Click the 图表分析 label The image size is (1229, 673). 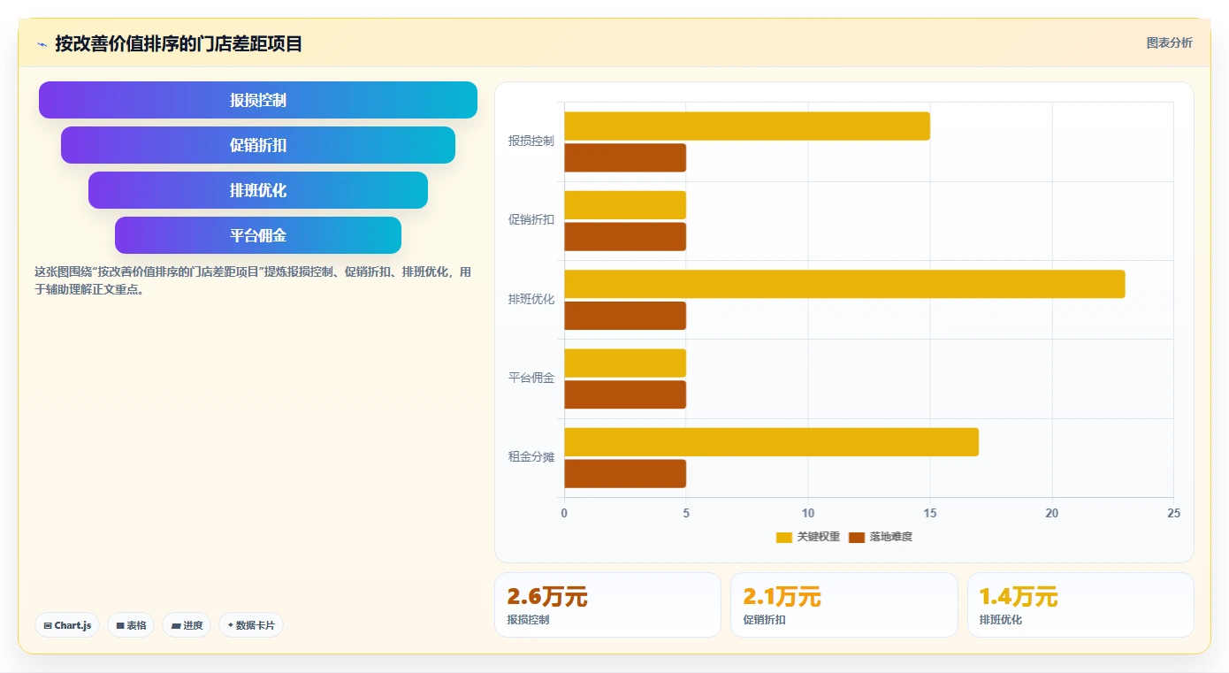[x=1169, y=43]
